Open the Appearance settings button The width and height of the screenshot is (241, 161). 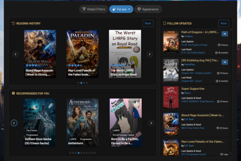148,9
